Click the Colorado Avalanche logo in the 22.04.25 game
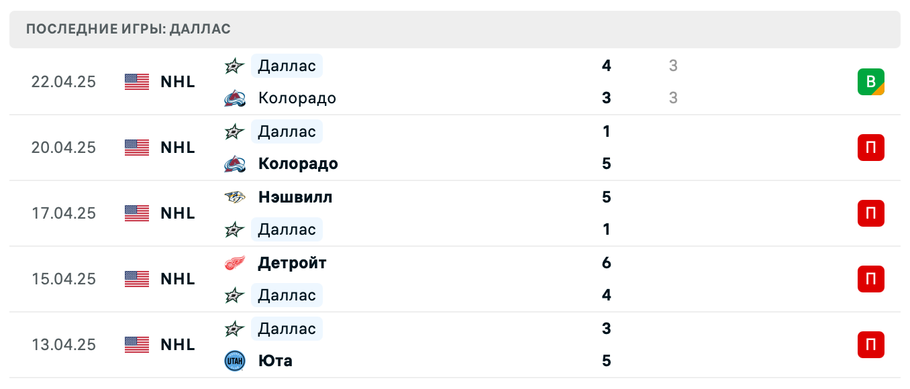The width and height of the screenshot is (910, 389). [x=234, y=99]
